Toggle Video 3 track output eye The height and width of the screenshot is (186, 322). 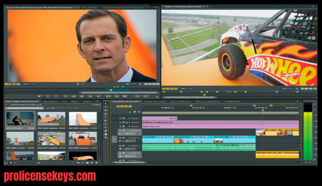120,126
